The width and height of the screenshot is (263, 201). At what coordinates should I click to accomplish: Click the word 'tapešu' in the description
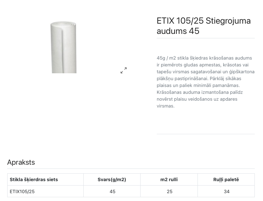(164, 72)
